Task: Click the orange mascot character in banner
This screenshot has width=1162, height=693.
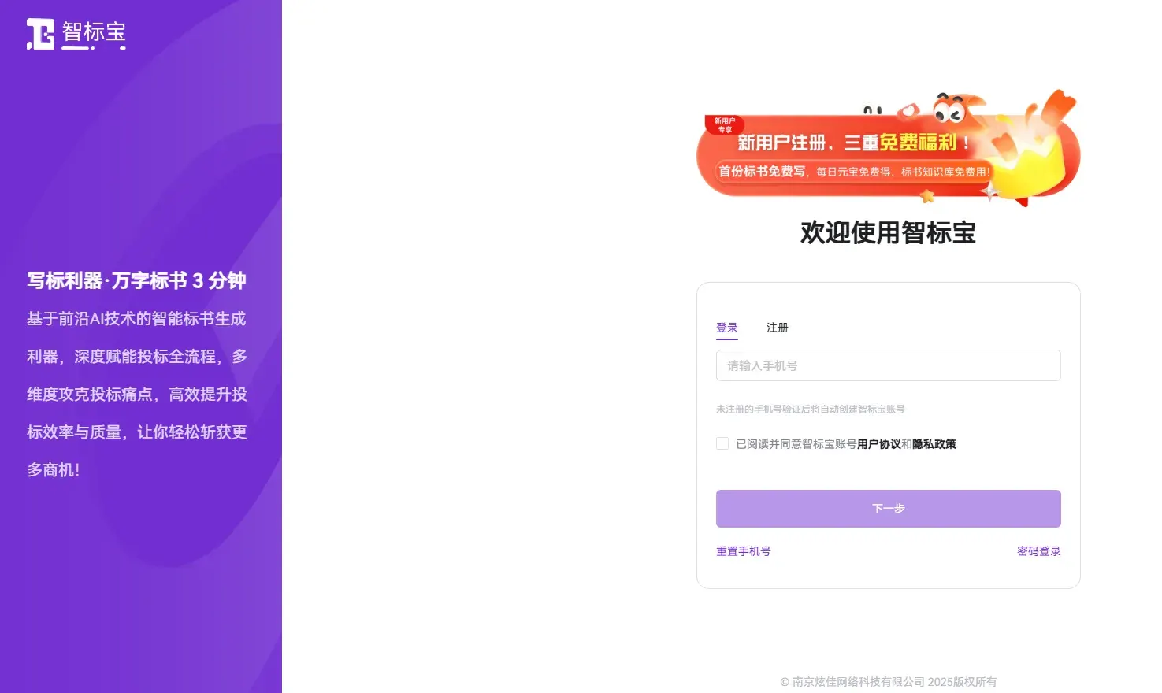Action: 952,109
